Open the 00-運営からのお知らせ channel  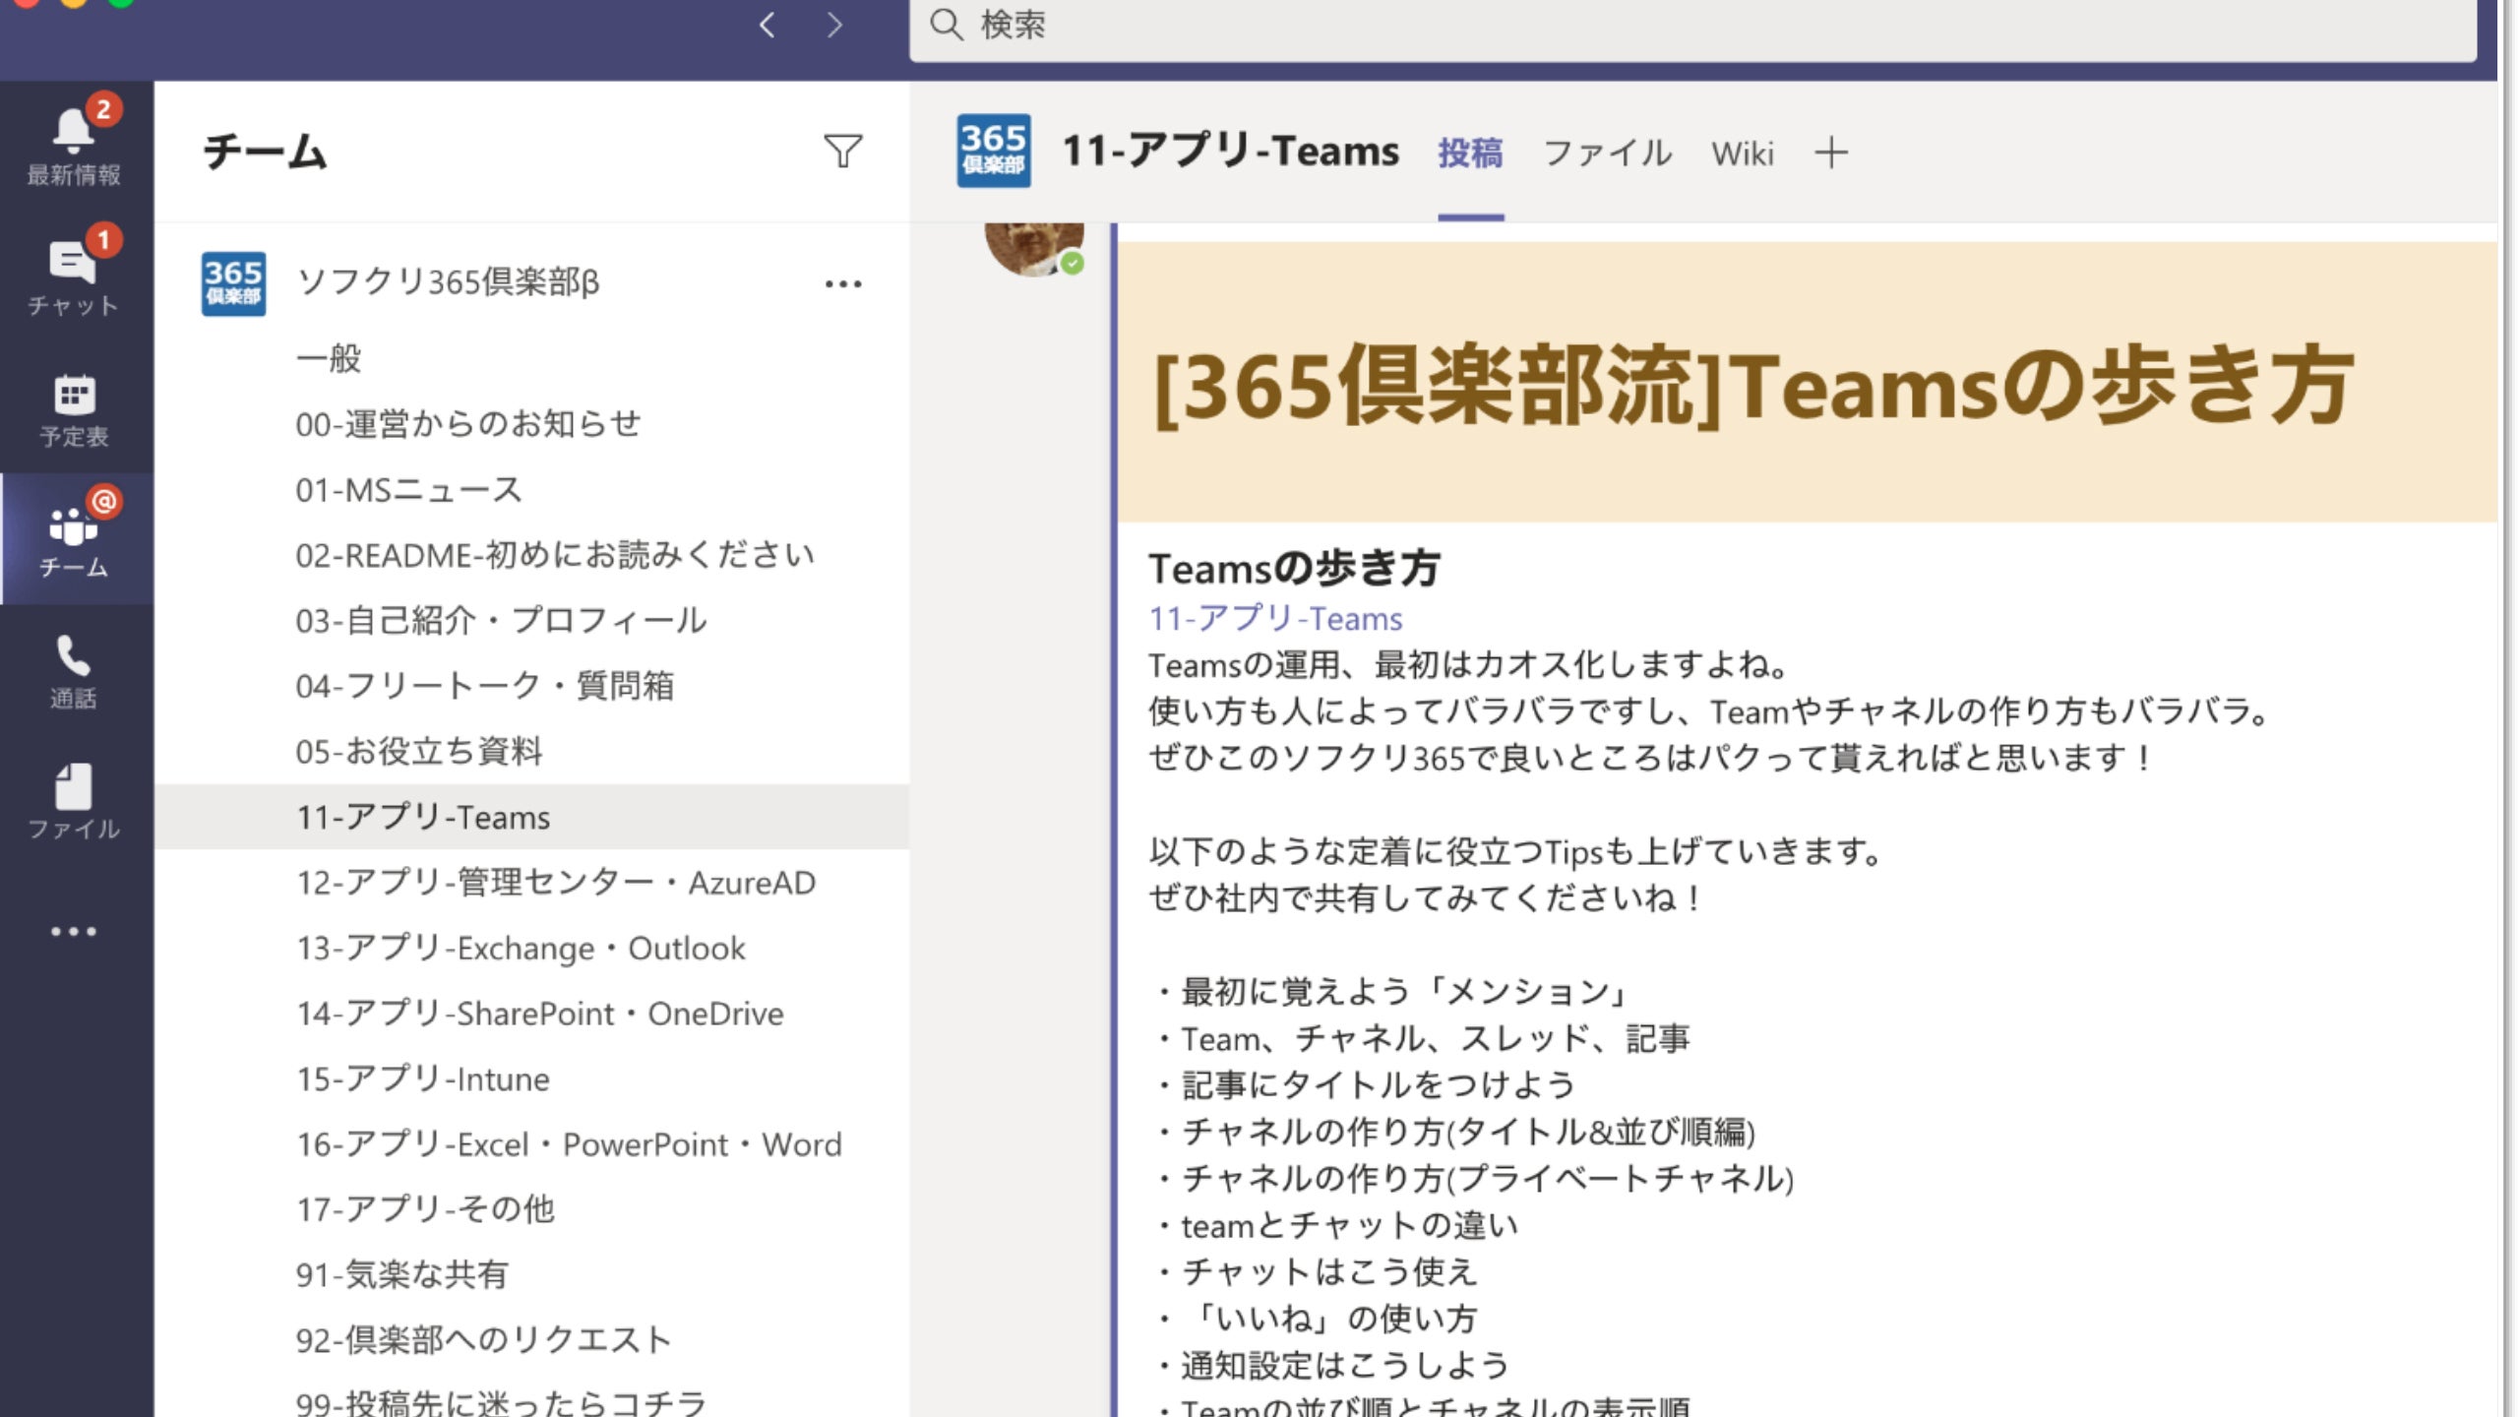click(468, 424)
